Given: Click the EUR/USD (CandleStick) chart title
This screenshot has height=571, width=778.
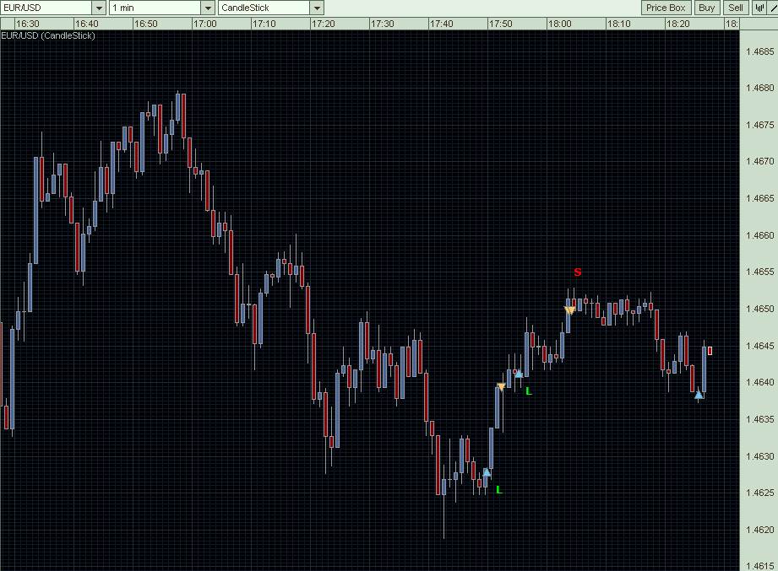Looking at the screenshot, I should 48,35.
